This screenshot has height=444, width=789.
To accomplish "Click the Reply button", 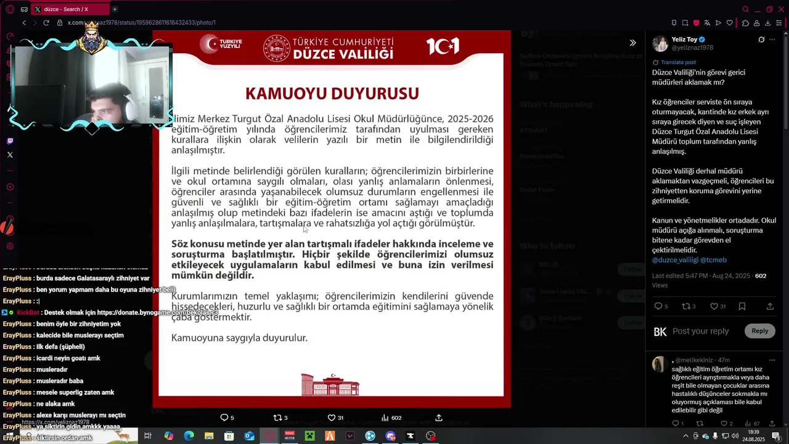I will pos(759,331).
